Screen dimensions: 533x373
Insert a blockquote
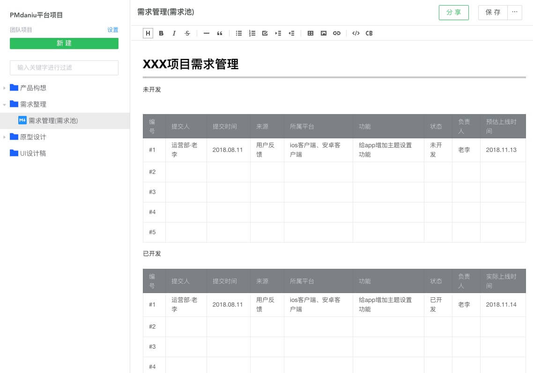tap(220, 33)
